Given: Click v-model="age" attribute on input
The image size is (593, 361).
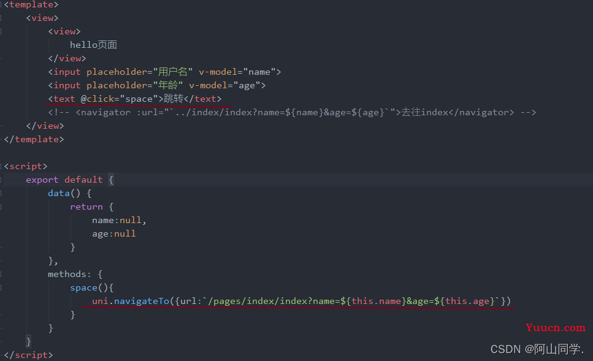Looking at the screenshot, I should (x=224, y=85).
